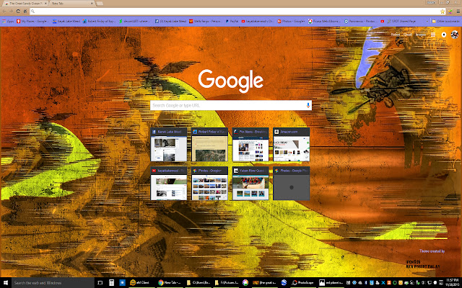Open second File Explorer folder taskbar item
Viewport: 462px width, 288px height.
coord(226,283)
